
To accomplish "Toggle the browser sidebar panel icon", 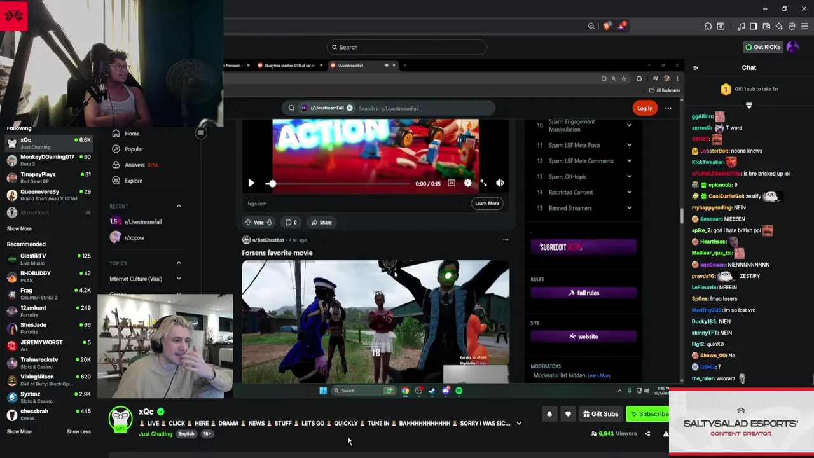I will click(x=754, y=26).
